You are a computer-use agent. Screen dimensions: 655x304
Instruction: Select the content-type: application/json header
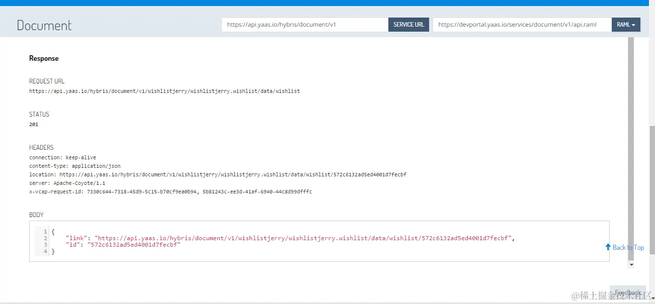coord(75,166)
